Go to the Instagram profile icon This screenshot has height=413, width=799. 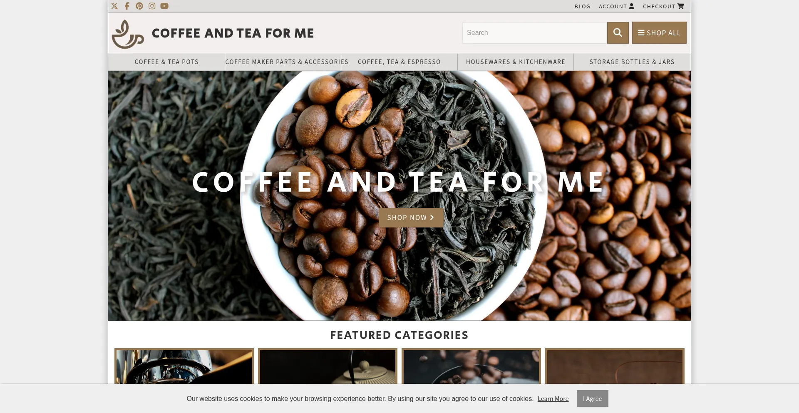(152, 6)
